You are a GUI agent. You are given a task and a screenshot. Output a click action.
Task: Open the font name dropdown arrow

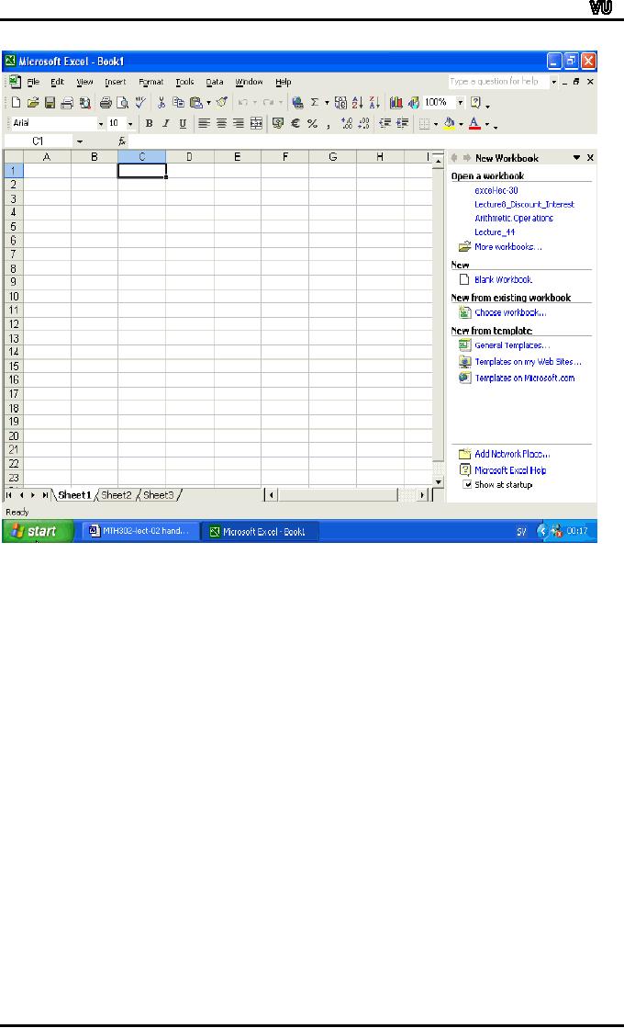click(x=101, y=123)
